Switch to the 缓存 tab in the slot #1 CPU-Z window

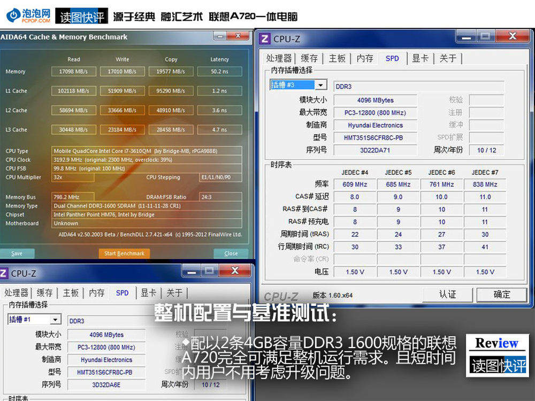tap(45, 293)
